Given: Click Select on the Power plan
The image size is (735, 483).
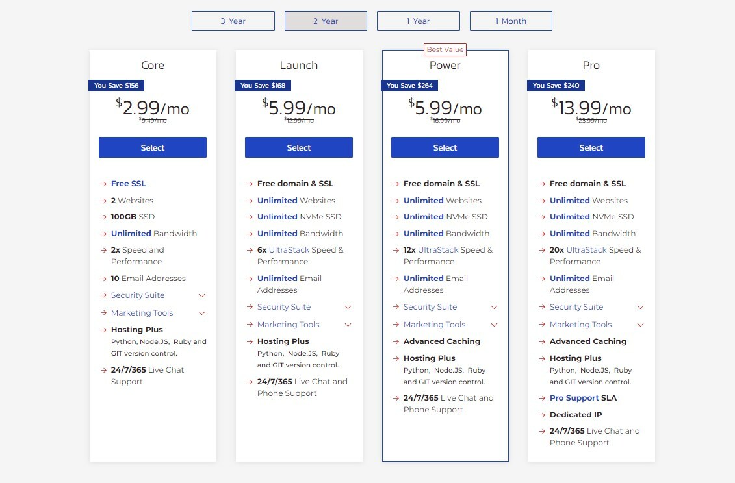Looking at the screenshot, I should pyautogui.click(x=445, y=147).
